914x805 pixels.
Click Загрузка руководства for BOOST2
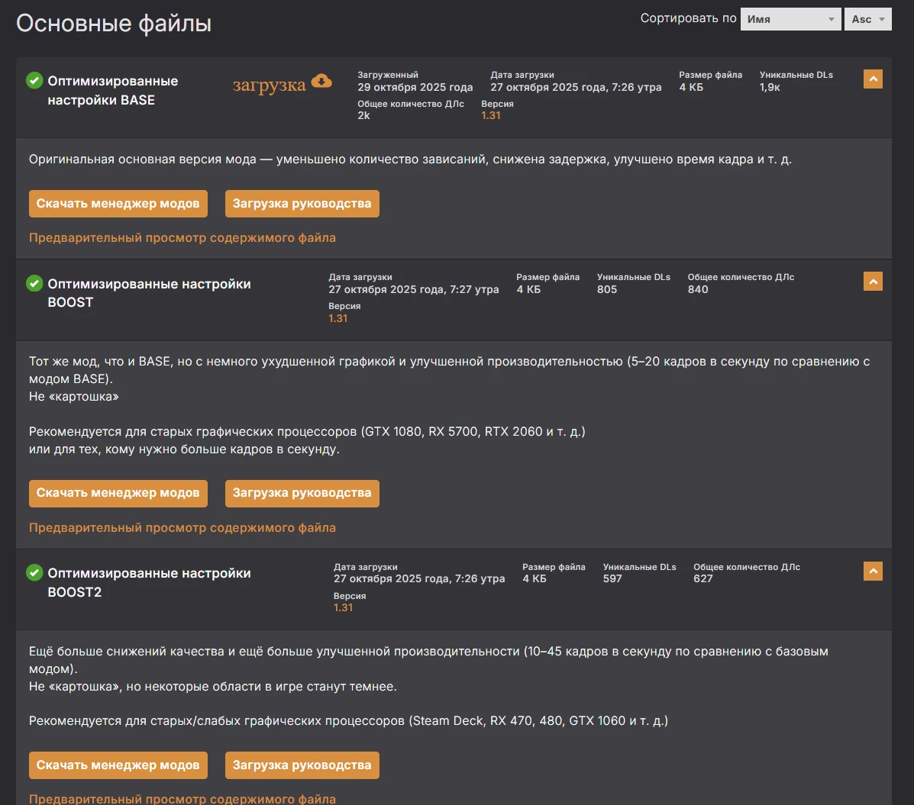302,765
